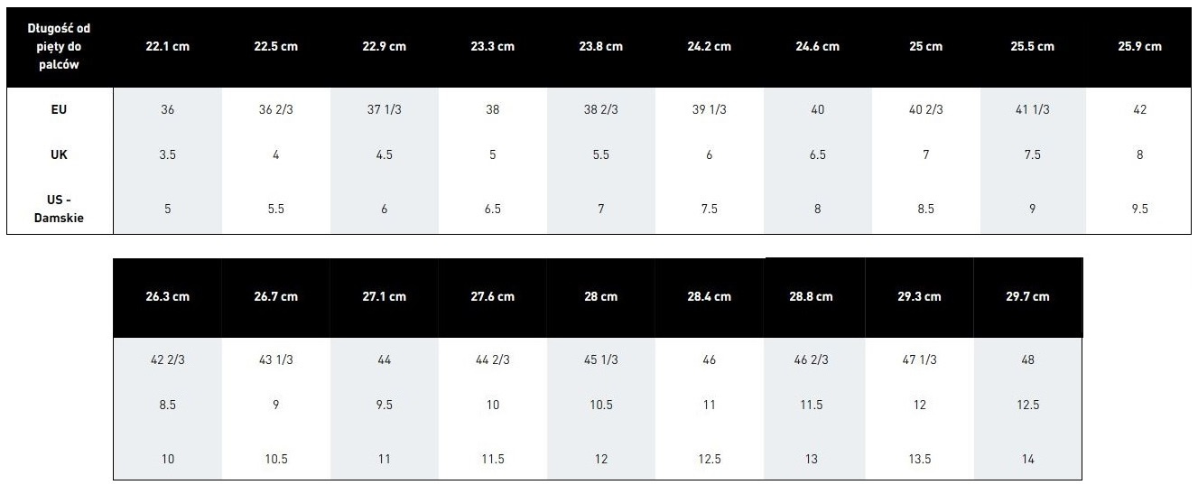The width and height of the screenshot is (1198, 485).
Task: Click EU size 41 1/3 cell
Action: coord(1032,109)
